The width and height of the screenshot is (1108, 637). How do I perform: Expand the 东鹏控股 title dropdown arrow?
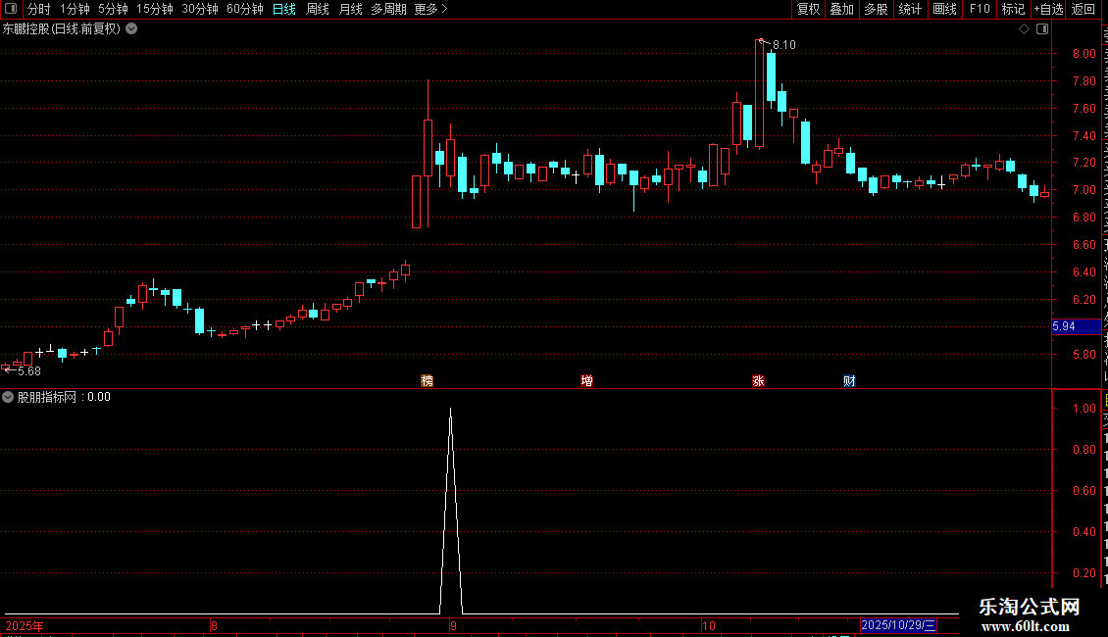[131, 29]
